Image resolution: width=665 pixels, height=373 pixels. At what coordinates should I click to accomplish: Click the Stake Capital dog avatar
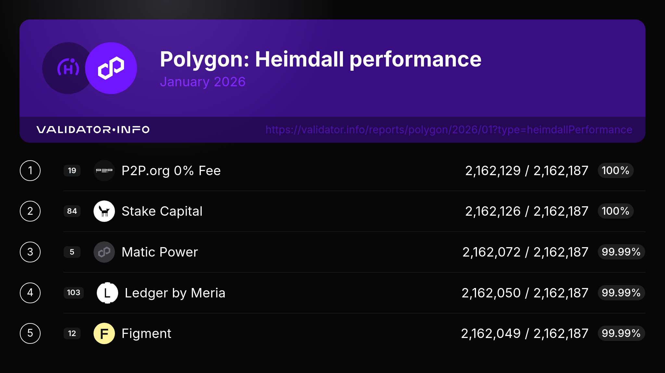tap(104, 211)
